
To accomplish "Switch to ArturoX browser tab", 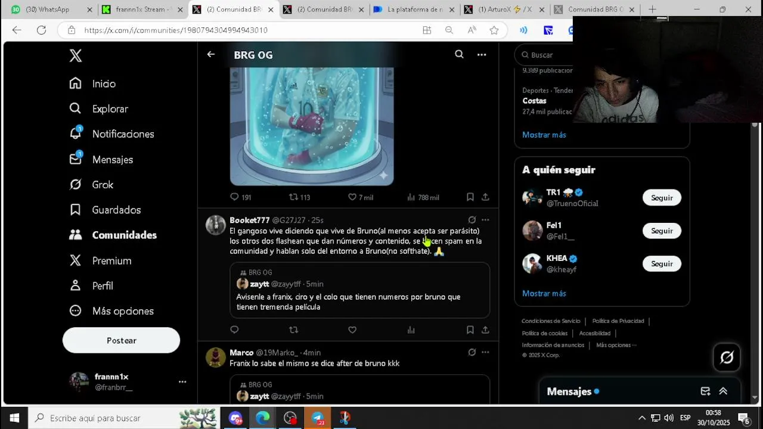I will 505,10.
